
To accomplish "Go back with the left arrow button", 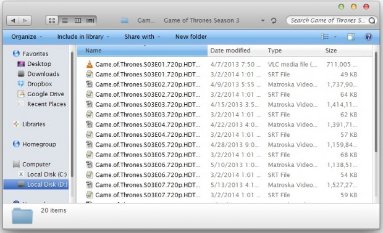I will [13, 21].
